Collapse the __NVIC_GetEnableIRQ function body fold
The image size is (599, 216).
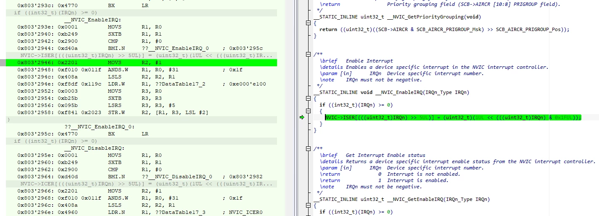[308, 206]
